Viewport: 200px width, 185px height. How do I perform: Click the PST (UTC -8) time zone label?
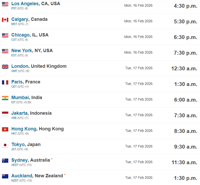pos(20,8)
